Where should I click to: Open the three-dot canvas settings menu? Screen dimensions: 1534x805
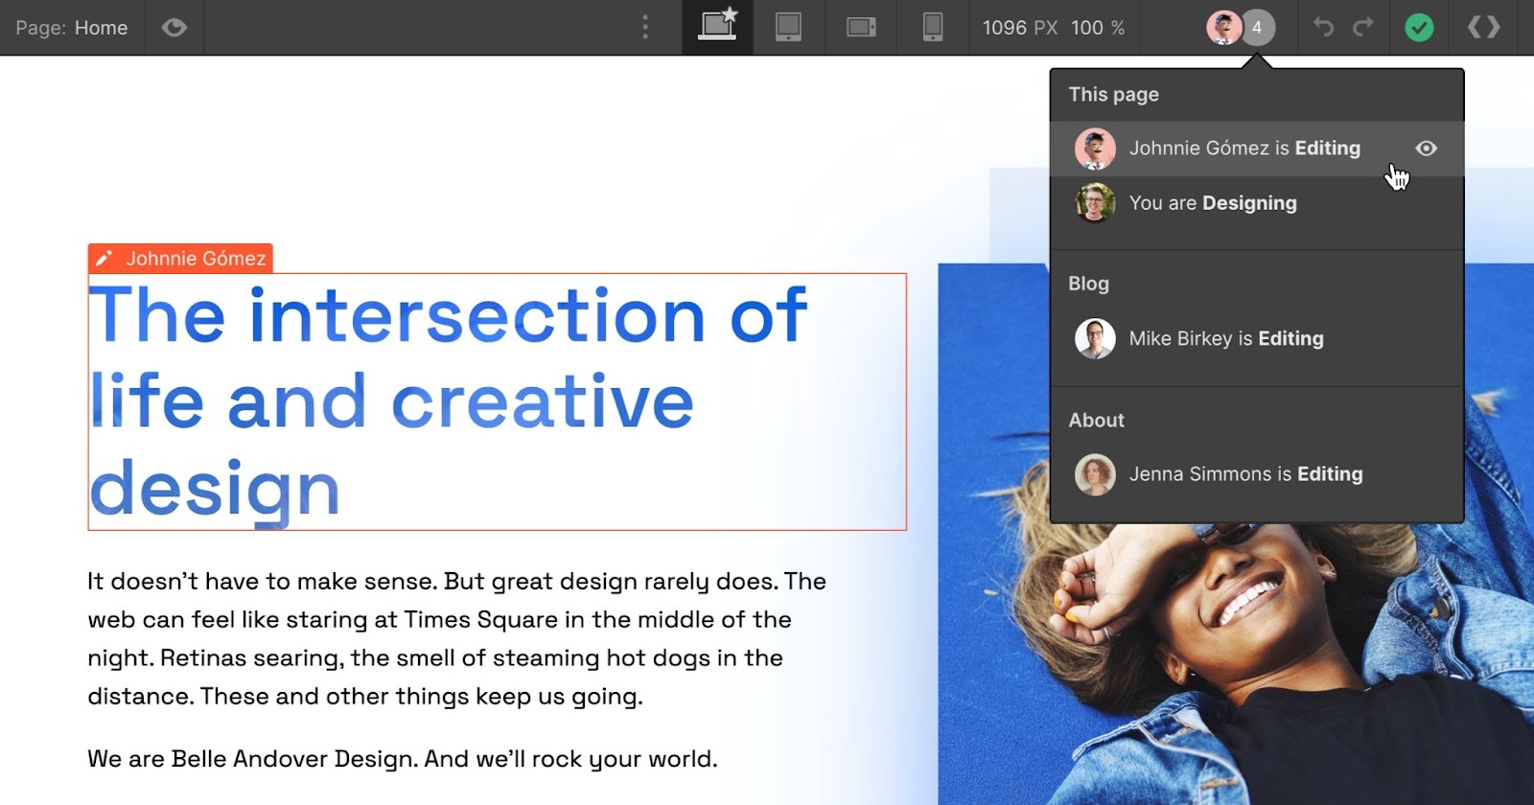coord(645,27)
